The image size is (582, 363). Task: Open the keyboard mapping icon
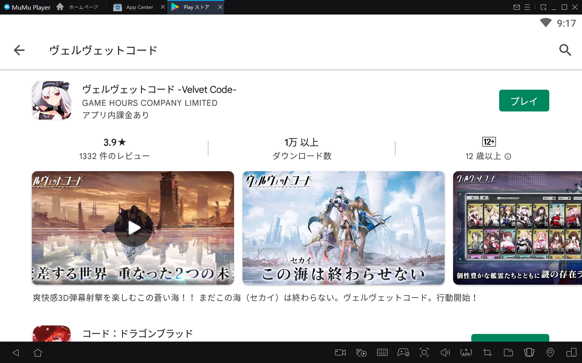click(382, 353)
